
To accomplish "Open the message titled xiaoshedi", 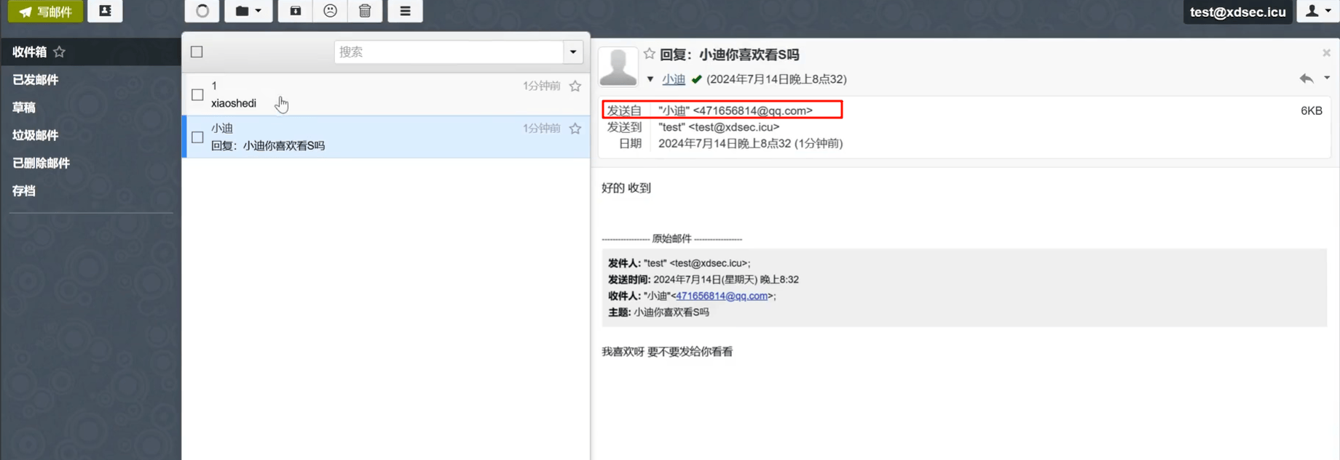I will pyautogui.click(x=386, y=94).
